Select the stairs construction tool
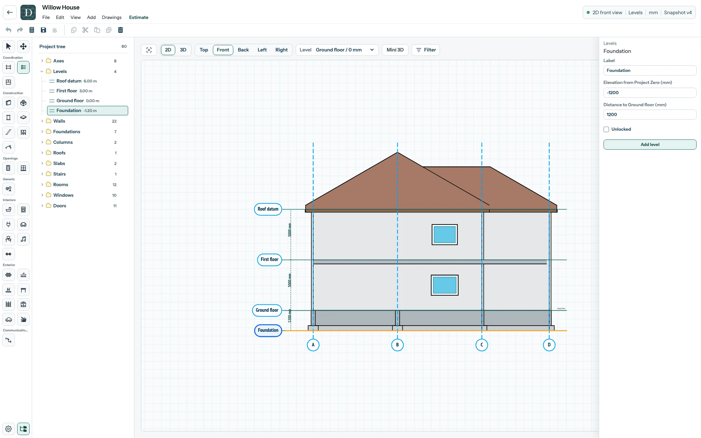Image resolution: width=701 pixels, height=438 pixels. point(8,132)
